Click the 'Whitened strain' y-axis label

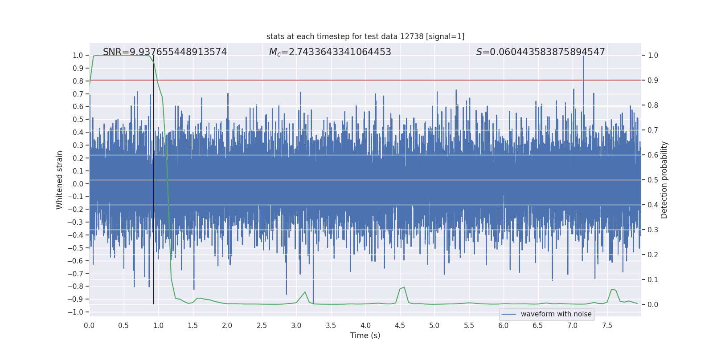pos(60,180)
